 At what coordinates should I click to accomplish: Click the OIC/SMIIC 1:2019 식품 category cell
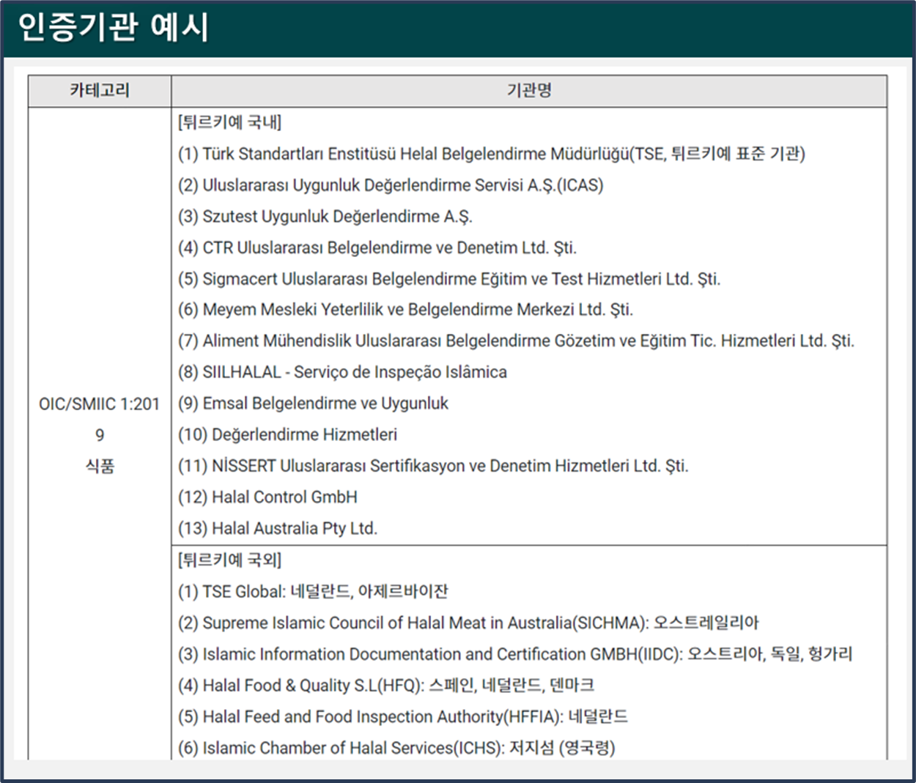[x=100, y=434]
